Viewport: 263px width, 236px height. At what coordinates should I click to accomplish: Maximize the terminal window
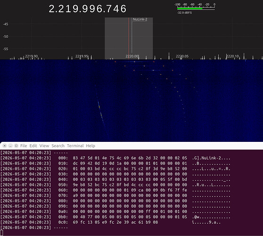tap(16, 146)
